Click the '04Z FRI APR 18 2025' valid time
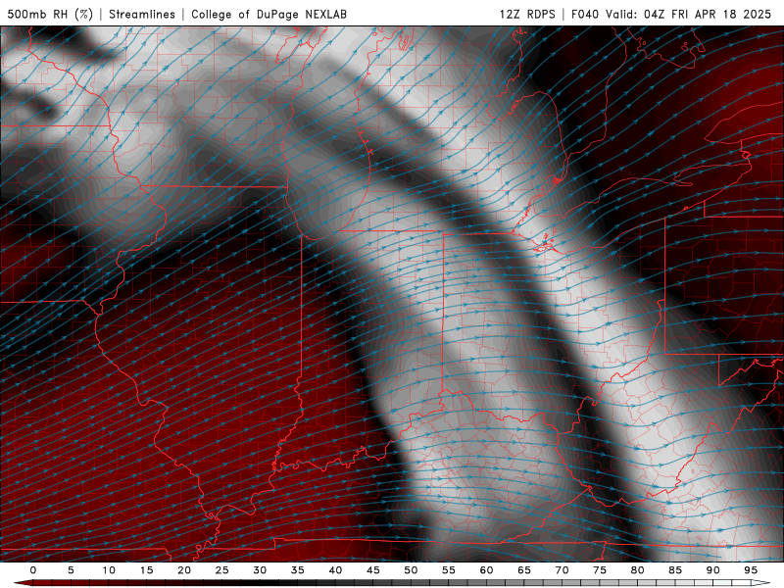Viewport: 784px width, 588px height. (x=708, y=14)
